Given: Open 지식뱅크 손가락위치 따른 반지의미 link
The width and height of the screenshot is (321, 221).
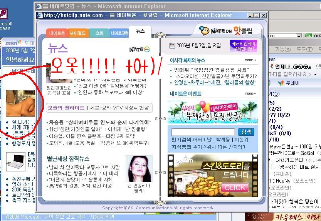Looking at the screenshot, I should pos(209,147).
